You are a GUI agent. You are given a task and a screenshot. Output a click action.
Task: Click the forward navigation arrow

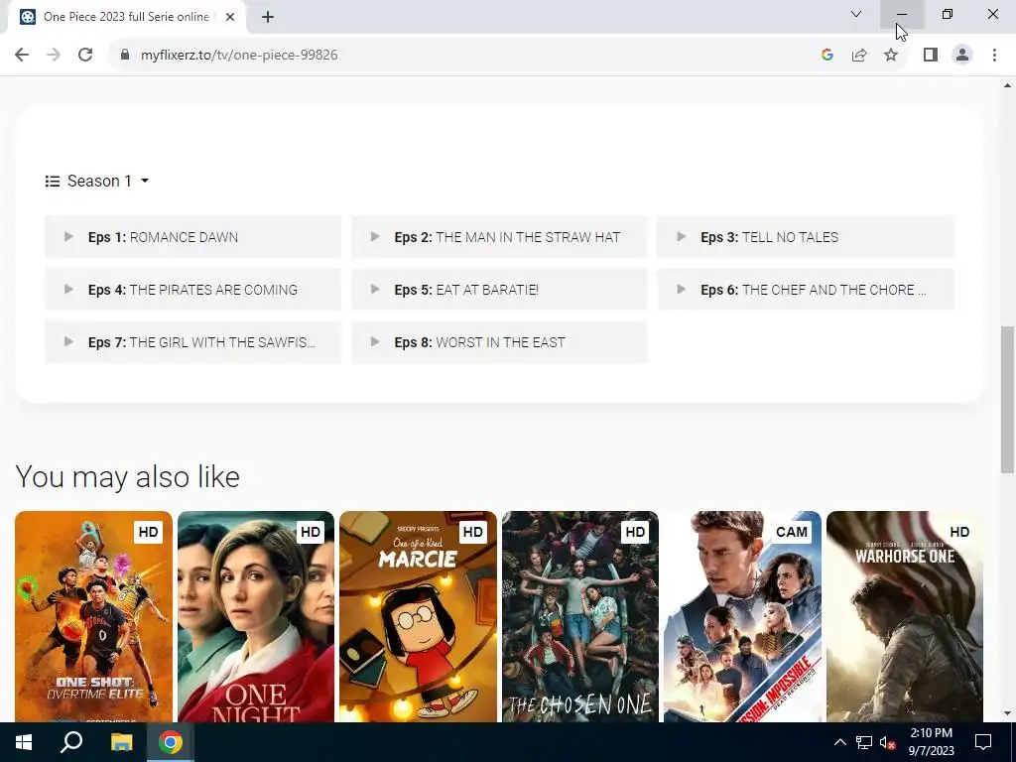tap(54, 56)
